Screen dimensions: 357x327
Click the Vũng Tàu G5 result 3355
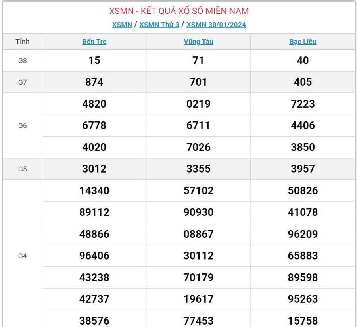(198, 169)
